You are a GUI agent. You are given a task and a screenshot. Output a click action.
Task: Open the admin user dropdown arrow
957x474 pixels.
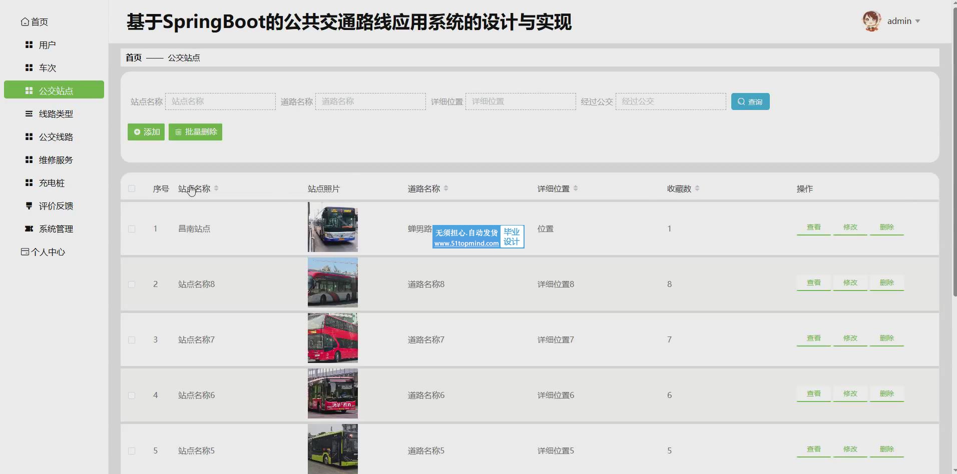917,21
